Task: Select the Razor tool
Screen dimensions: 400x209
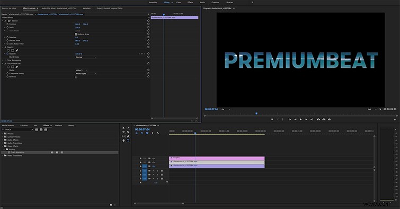Action: [x=128, y=132]
